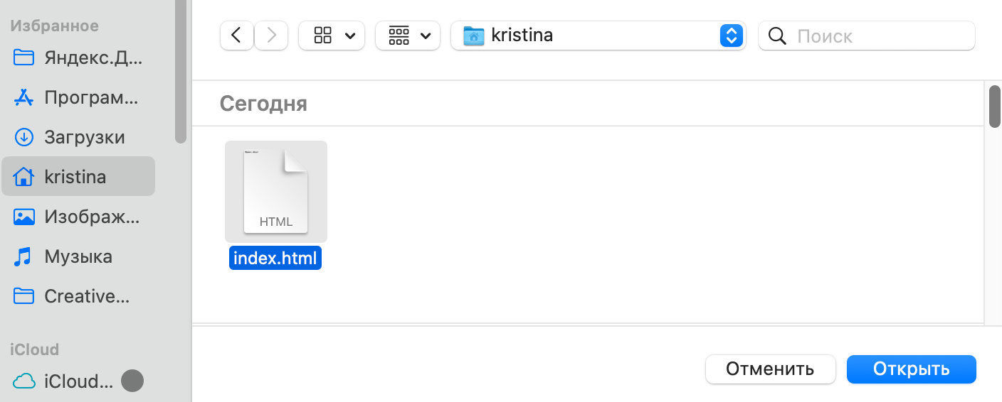Open the item grouping options dropdown

408,36
